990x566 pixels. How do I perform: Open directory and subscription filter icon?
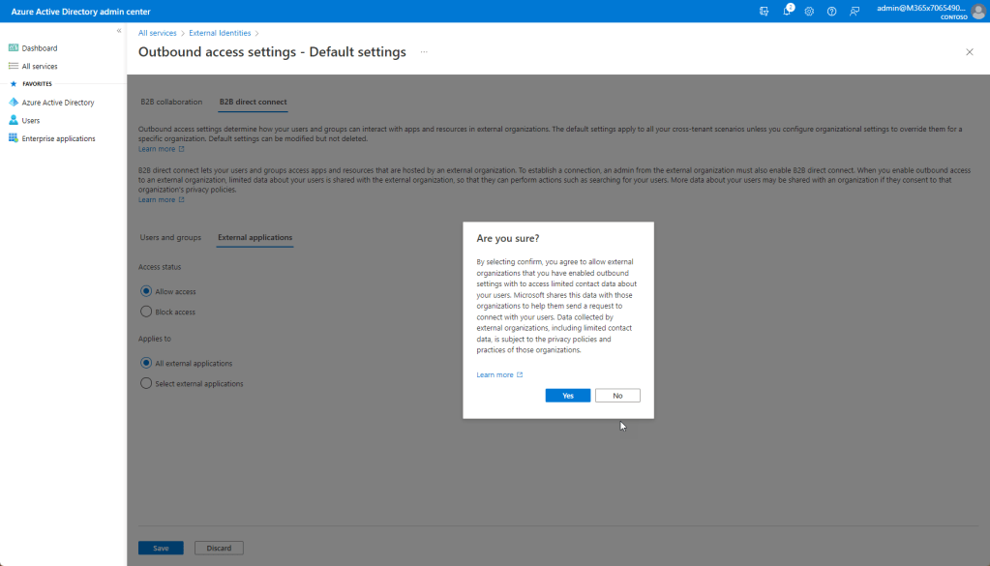click(765, 11)
